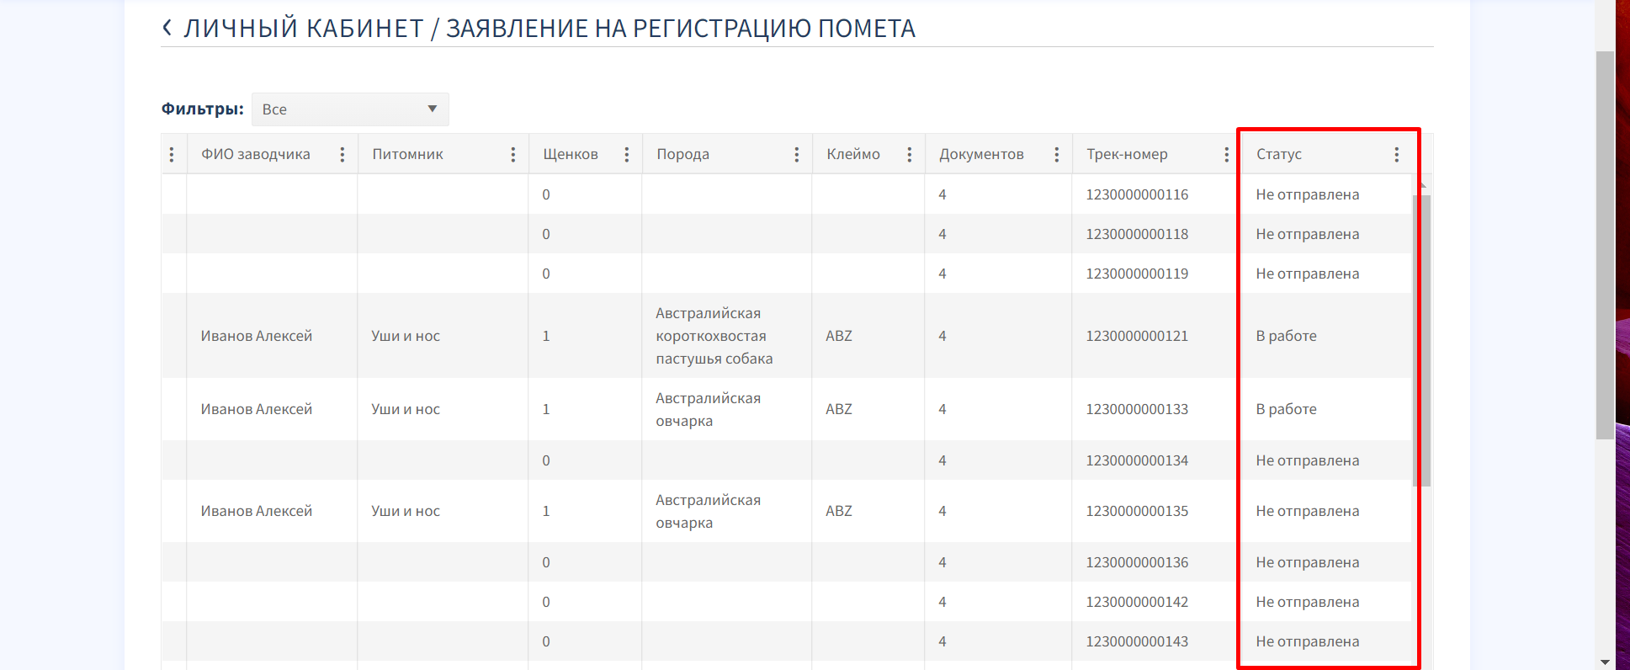Go back using the left chevron arrow
The height and width of the screenshot is (670, 1630).
tap(167, 28)
